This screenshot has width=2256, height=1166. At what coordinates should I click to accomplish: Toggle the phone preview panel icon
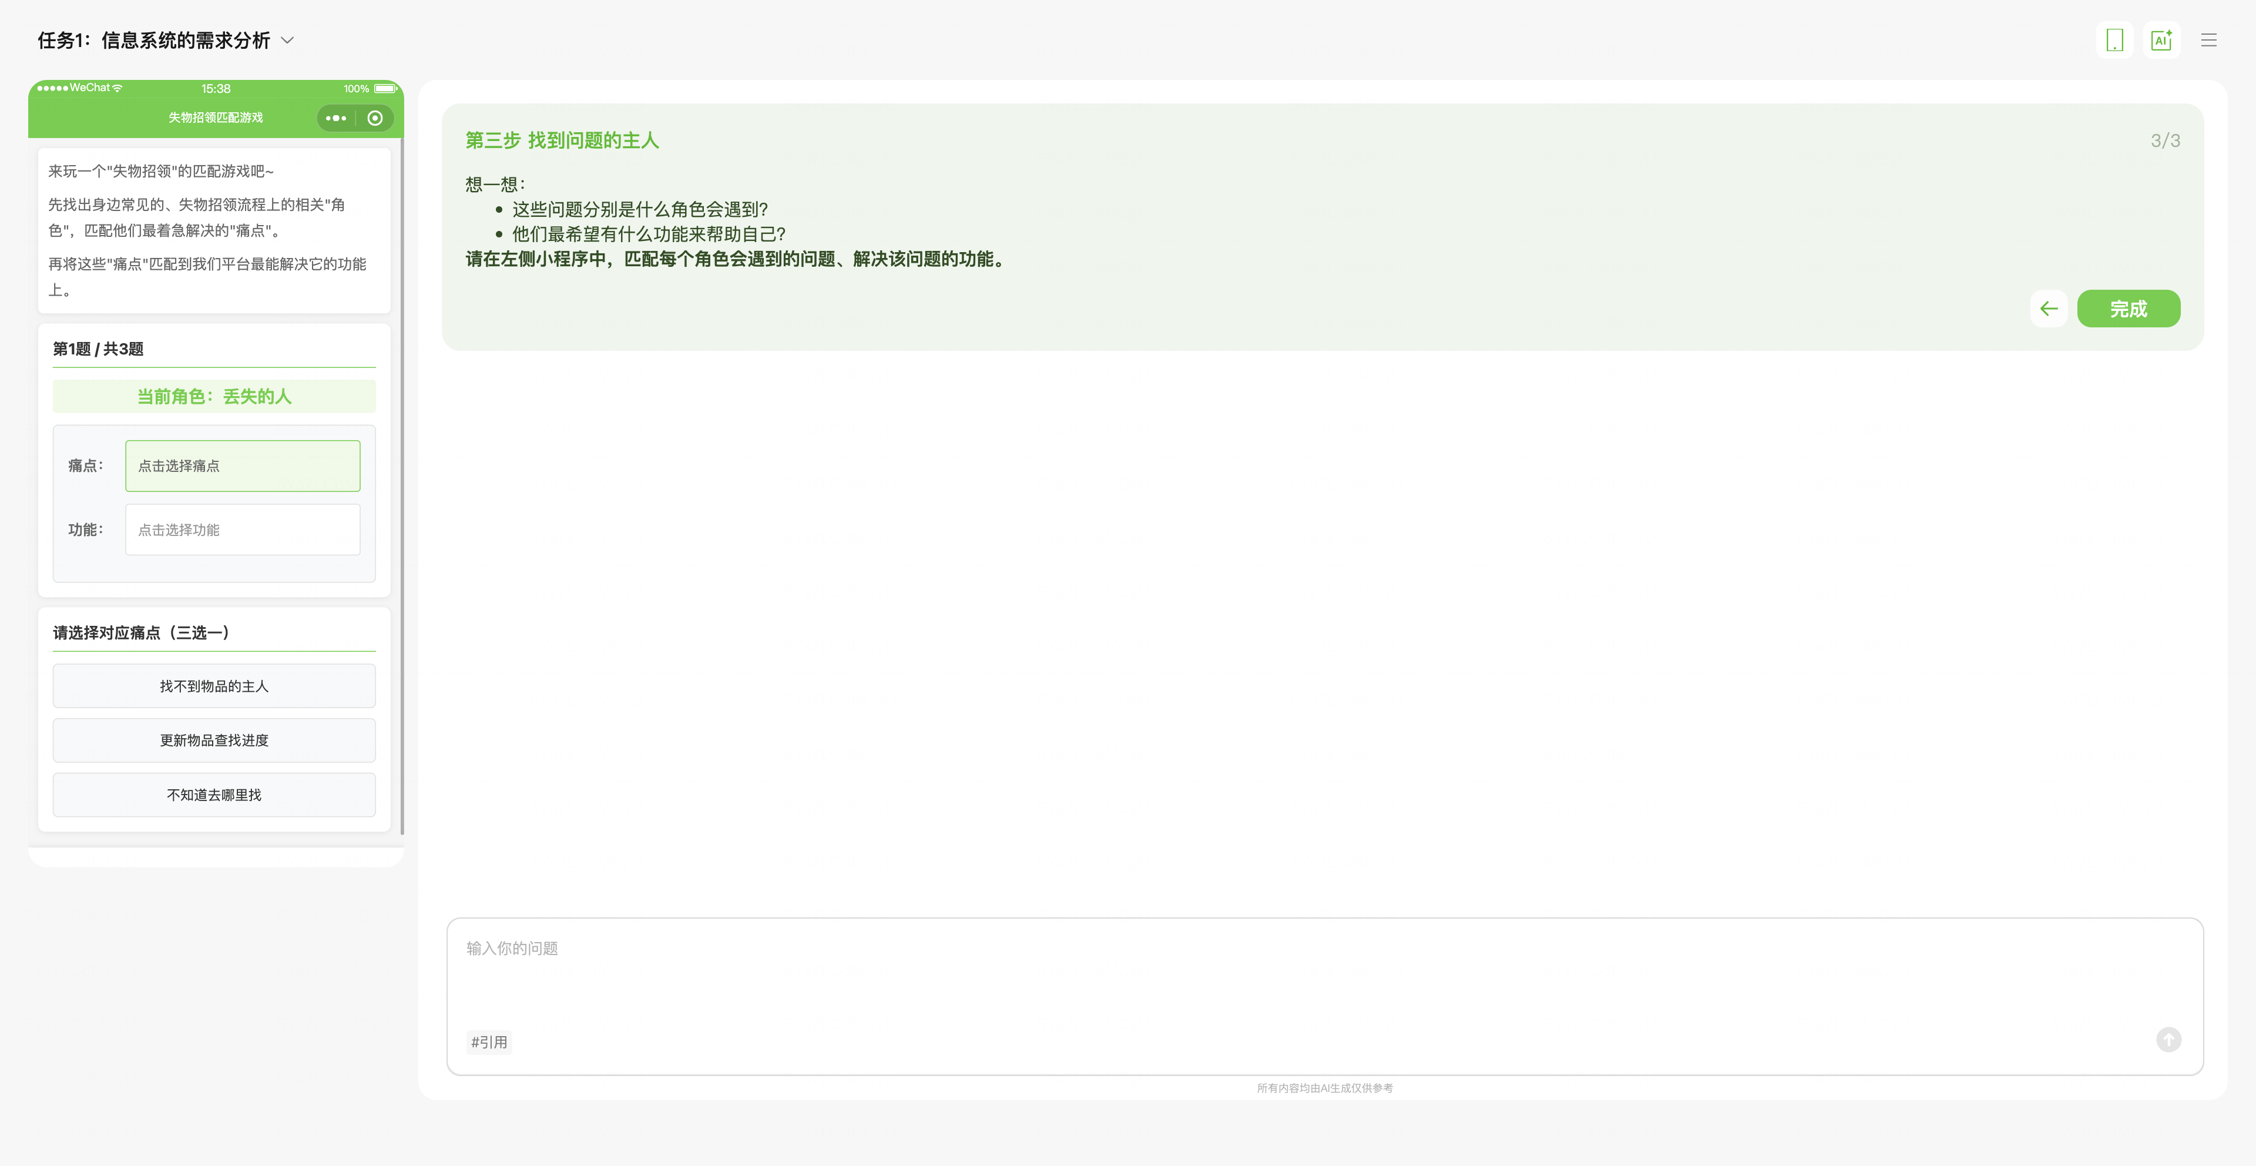(2114, 41)
